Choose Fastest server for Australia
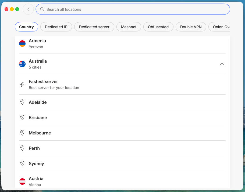Viewport: 245px width, 192px height. click(122, 84)
